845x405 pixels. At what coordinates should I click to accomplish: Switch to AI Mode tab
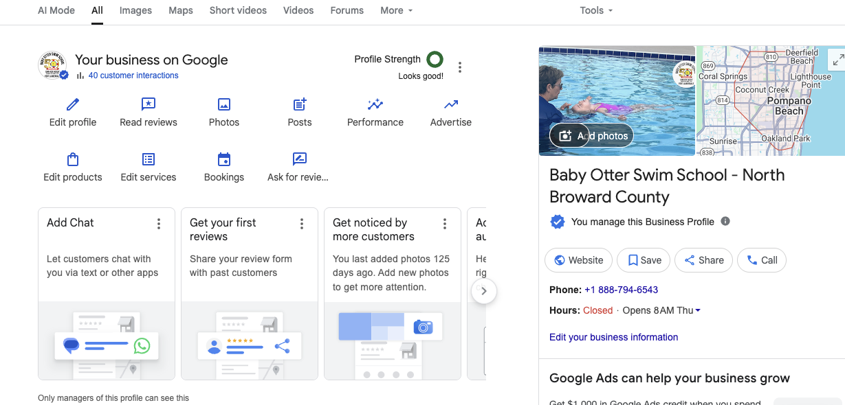tap(56, 10)
